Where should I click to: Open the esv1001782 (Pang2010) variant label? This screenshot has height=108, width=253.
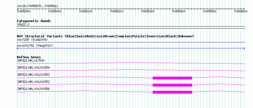35,46
